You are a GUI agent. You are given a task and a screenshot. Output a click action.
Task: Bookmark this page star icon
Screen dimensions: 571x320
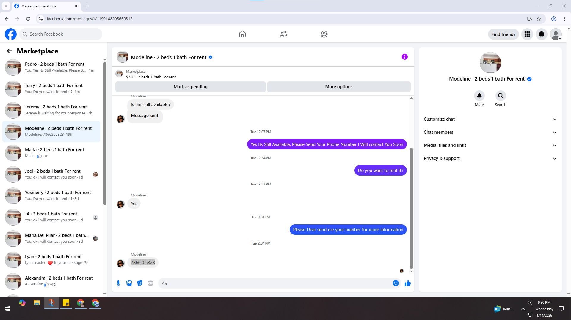tap(539, 19)
